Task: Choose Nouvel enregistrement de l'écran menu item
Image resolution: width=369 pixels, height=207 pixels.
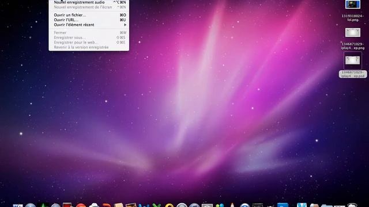Action: 89,7
